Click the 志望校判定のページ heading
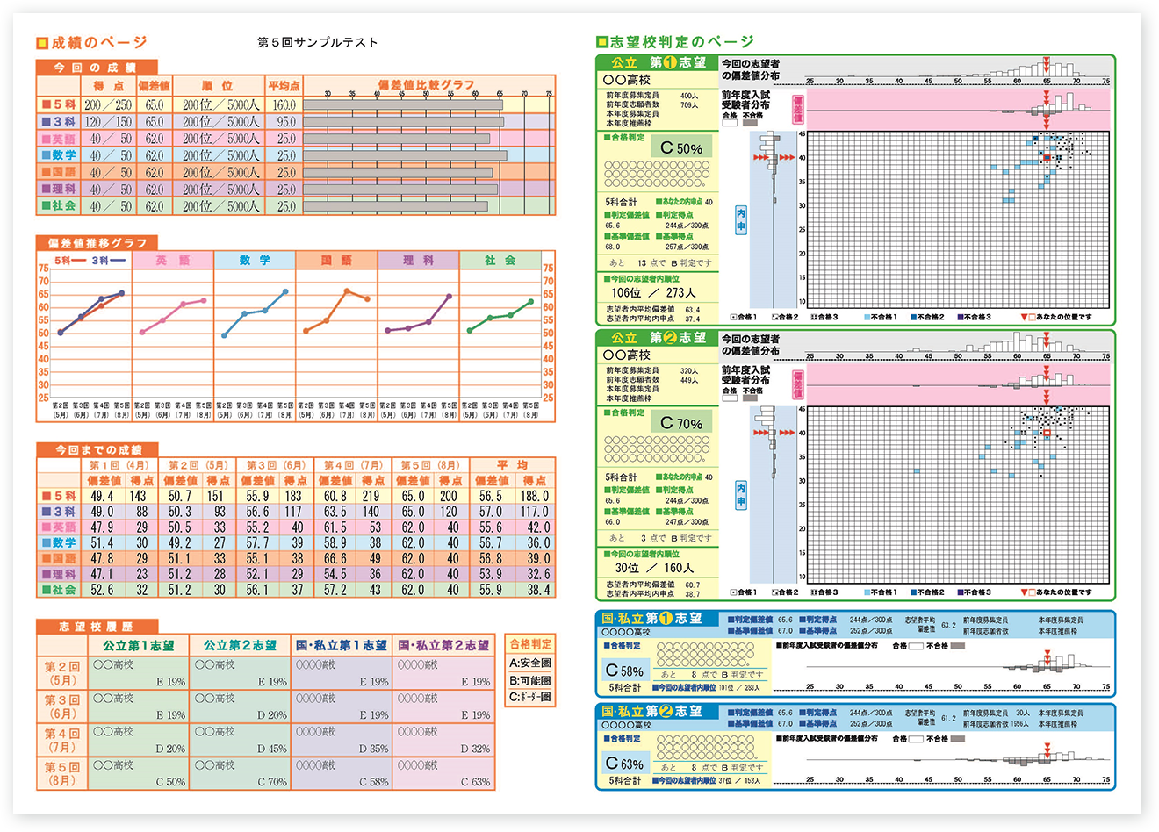This screenshot has width=1159, height=832. [681, 41]
